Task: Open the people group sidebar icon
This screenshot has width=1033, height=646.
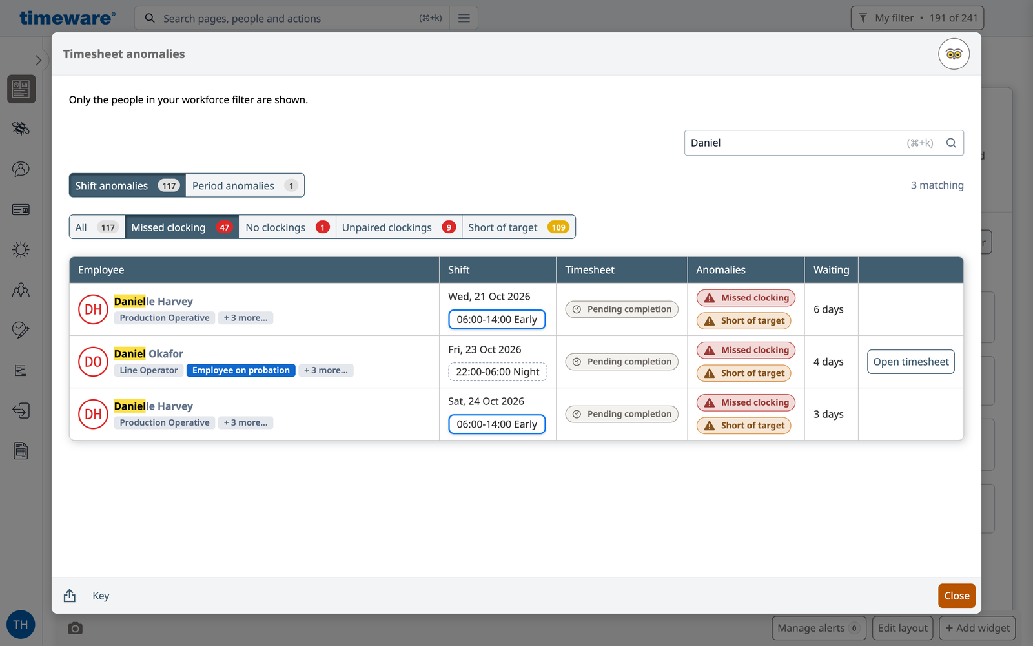Action: point(21,290)
